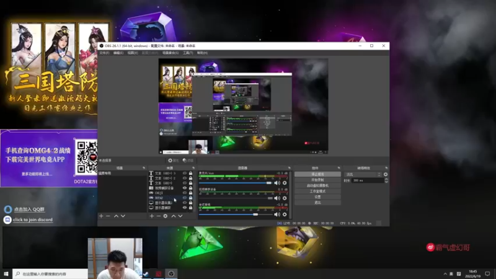496x279 pixels.
Task: Add a new source with the plus icon
Action: click(x=152, y=216)
